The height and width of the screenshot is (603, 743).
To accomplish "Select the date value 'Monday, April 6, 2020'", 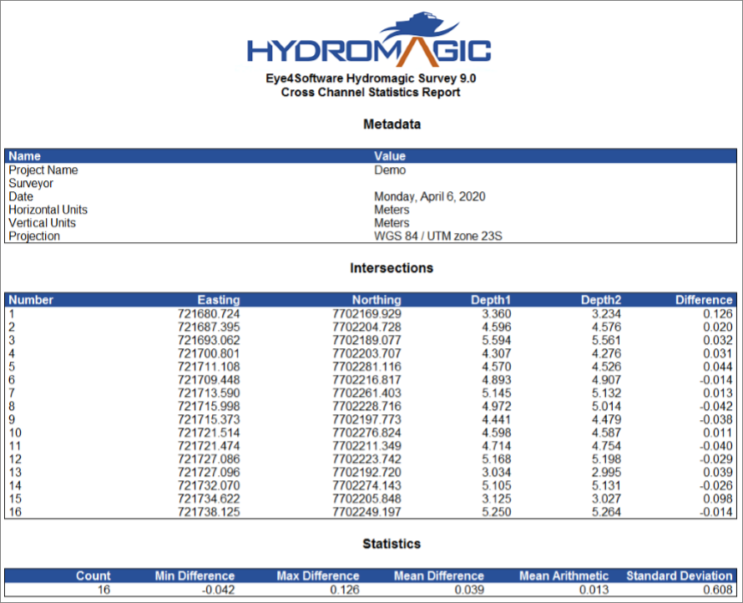I will [430, 196].
